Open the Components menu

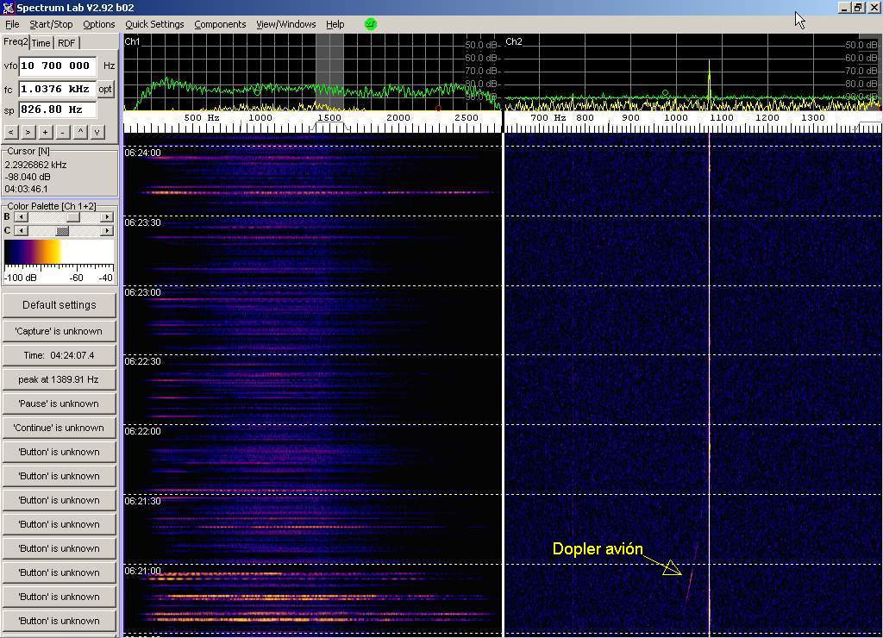pos(220,24)
